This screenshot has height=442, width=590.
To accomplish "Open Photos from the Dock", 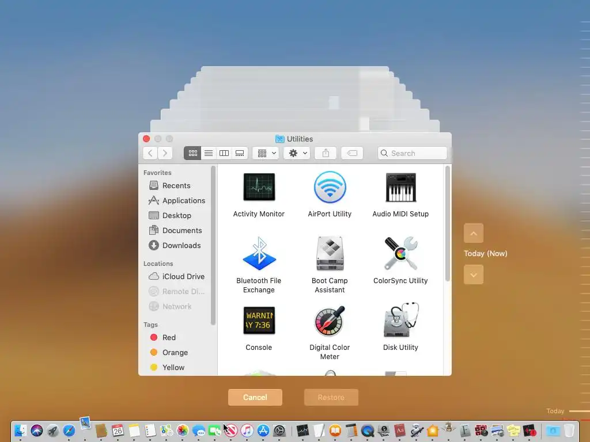I will click(x=183, y=430).
